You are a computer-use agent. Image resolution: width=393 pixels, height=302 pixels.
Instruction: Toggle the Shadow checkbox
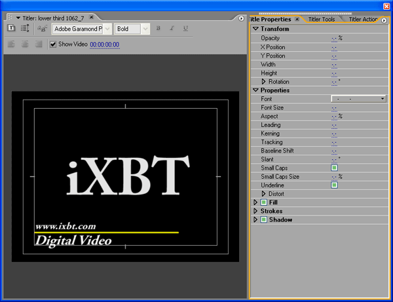[263, 219]
